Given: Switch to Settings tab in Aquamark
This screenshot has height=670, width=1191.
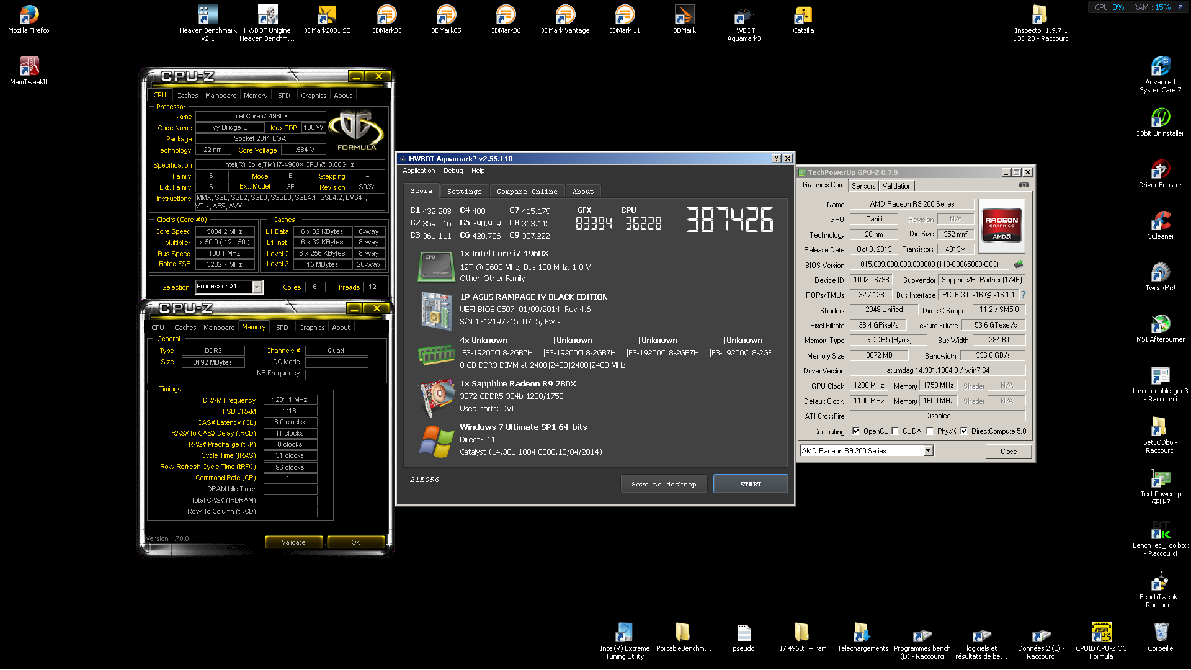Looking at the screenshot, I should (464, 192).
